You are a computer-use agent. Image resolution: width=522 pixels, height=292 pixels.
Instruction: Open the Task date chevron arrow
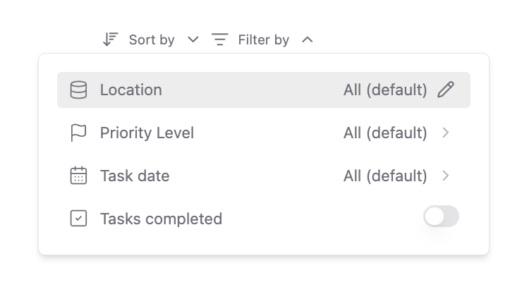pyautogui.click(x=446, y=176)
